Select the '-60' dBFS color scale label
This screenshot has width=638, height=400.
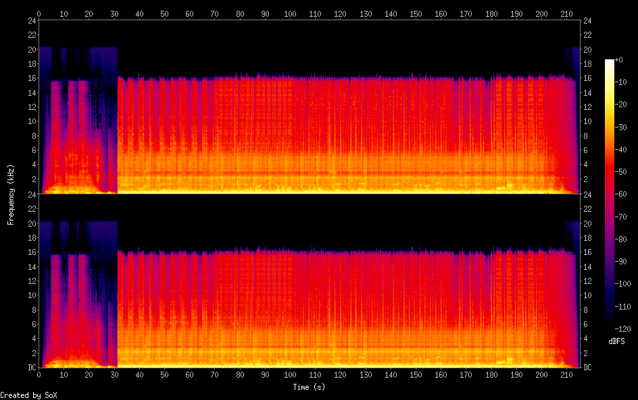[620, 194]
